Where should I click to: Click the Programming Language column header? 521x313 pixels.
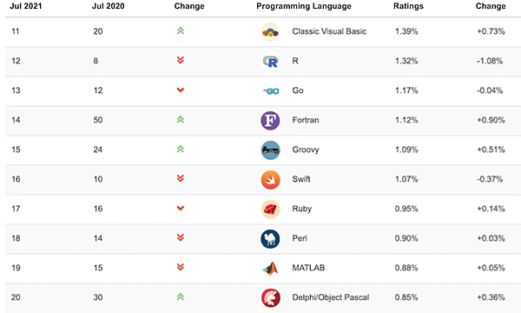[304, 6]
